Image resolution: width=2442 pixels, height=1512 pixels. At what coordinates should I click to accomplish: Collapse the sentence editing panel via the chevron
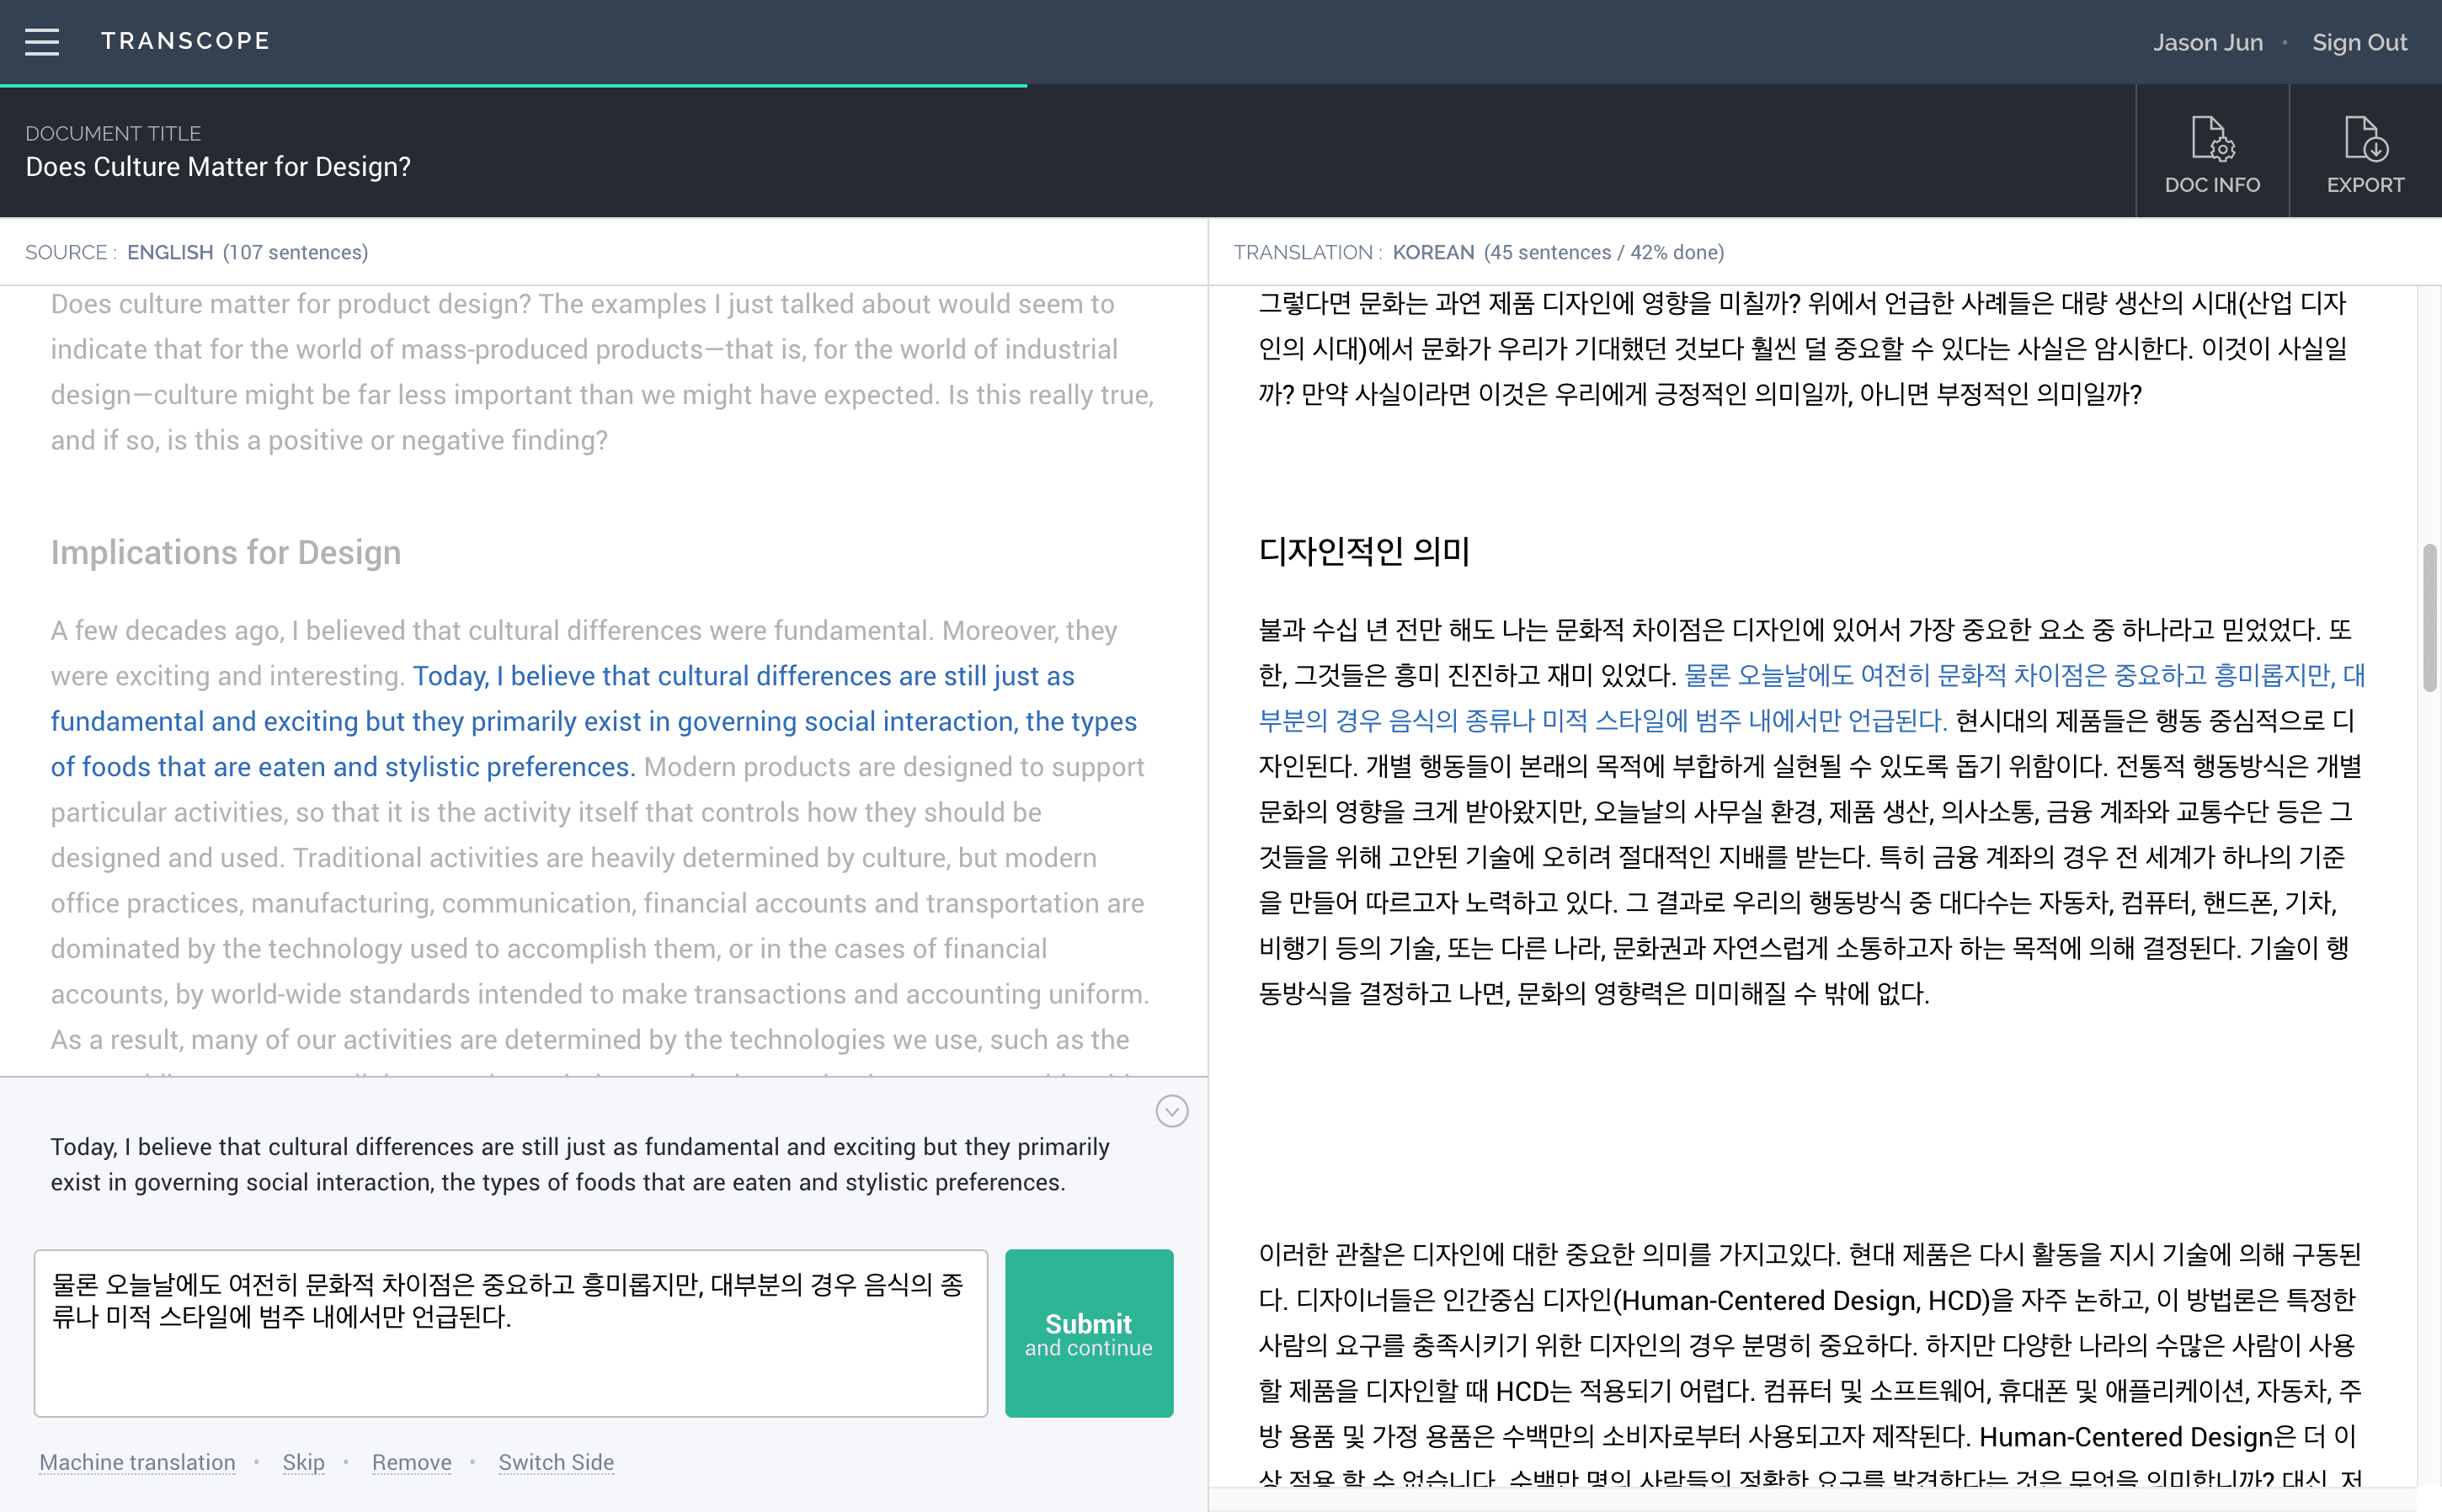[1171, 1111]
